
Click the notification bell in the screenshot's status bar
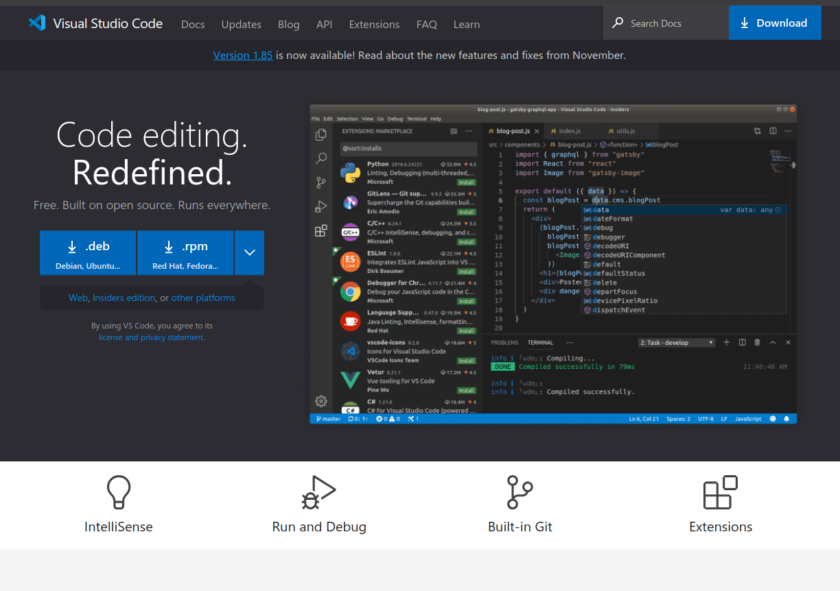(786, 418)
